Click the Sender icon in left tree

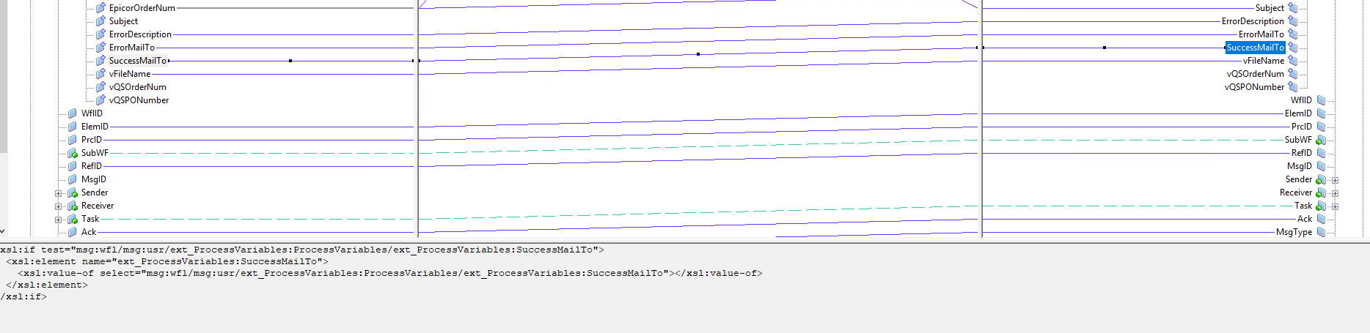(x=73, y=192)
